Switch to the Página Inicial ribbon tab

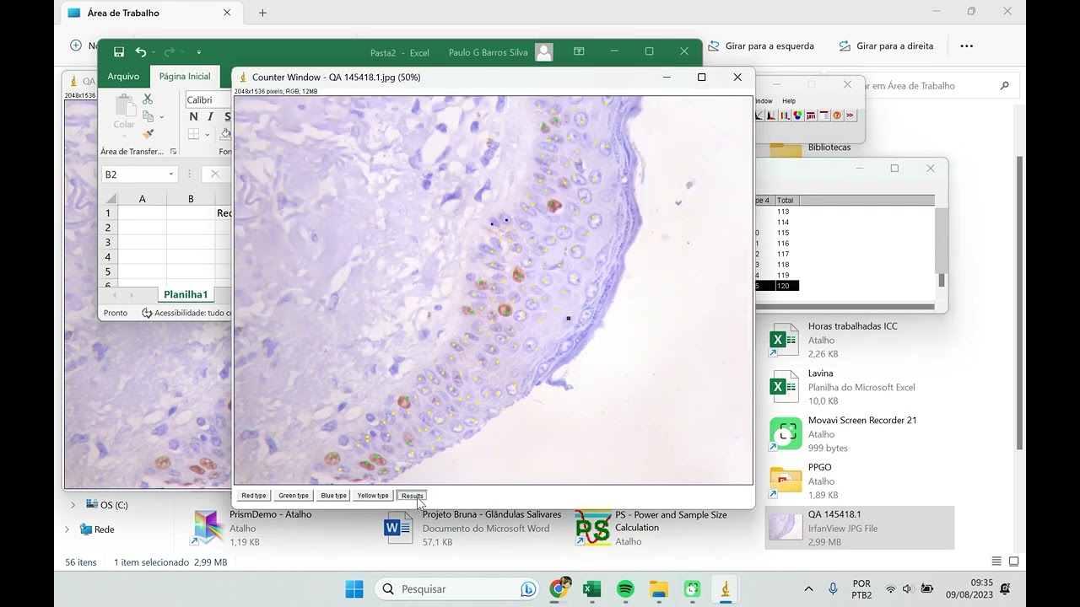tap(185, 77)
